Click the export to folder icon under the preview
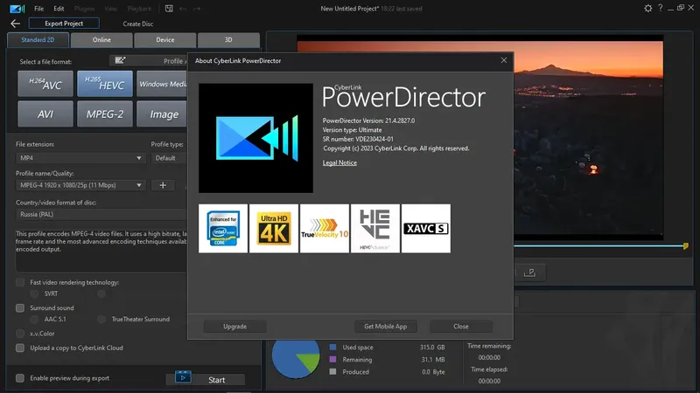The height and width of the screenshot is (393, 700). (x=530, y=272)
